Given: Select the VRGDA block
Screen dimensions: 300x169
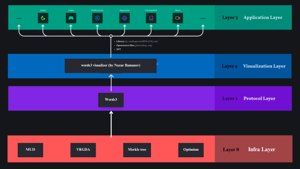Looking at the screenshot, I should pos(83,150).
